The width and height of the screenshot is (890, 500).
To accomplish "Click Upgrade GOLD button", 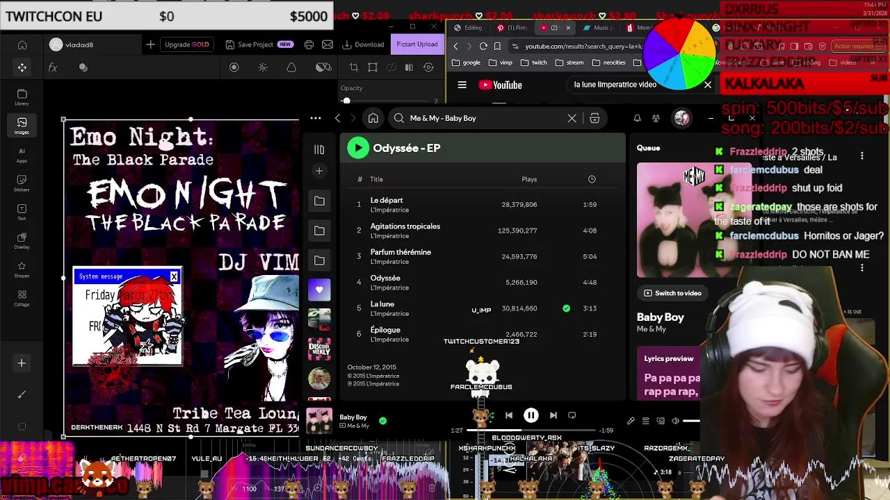I will [x=186, y=44].
